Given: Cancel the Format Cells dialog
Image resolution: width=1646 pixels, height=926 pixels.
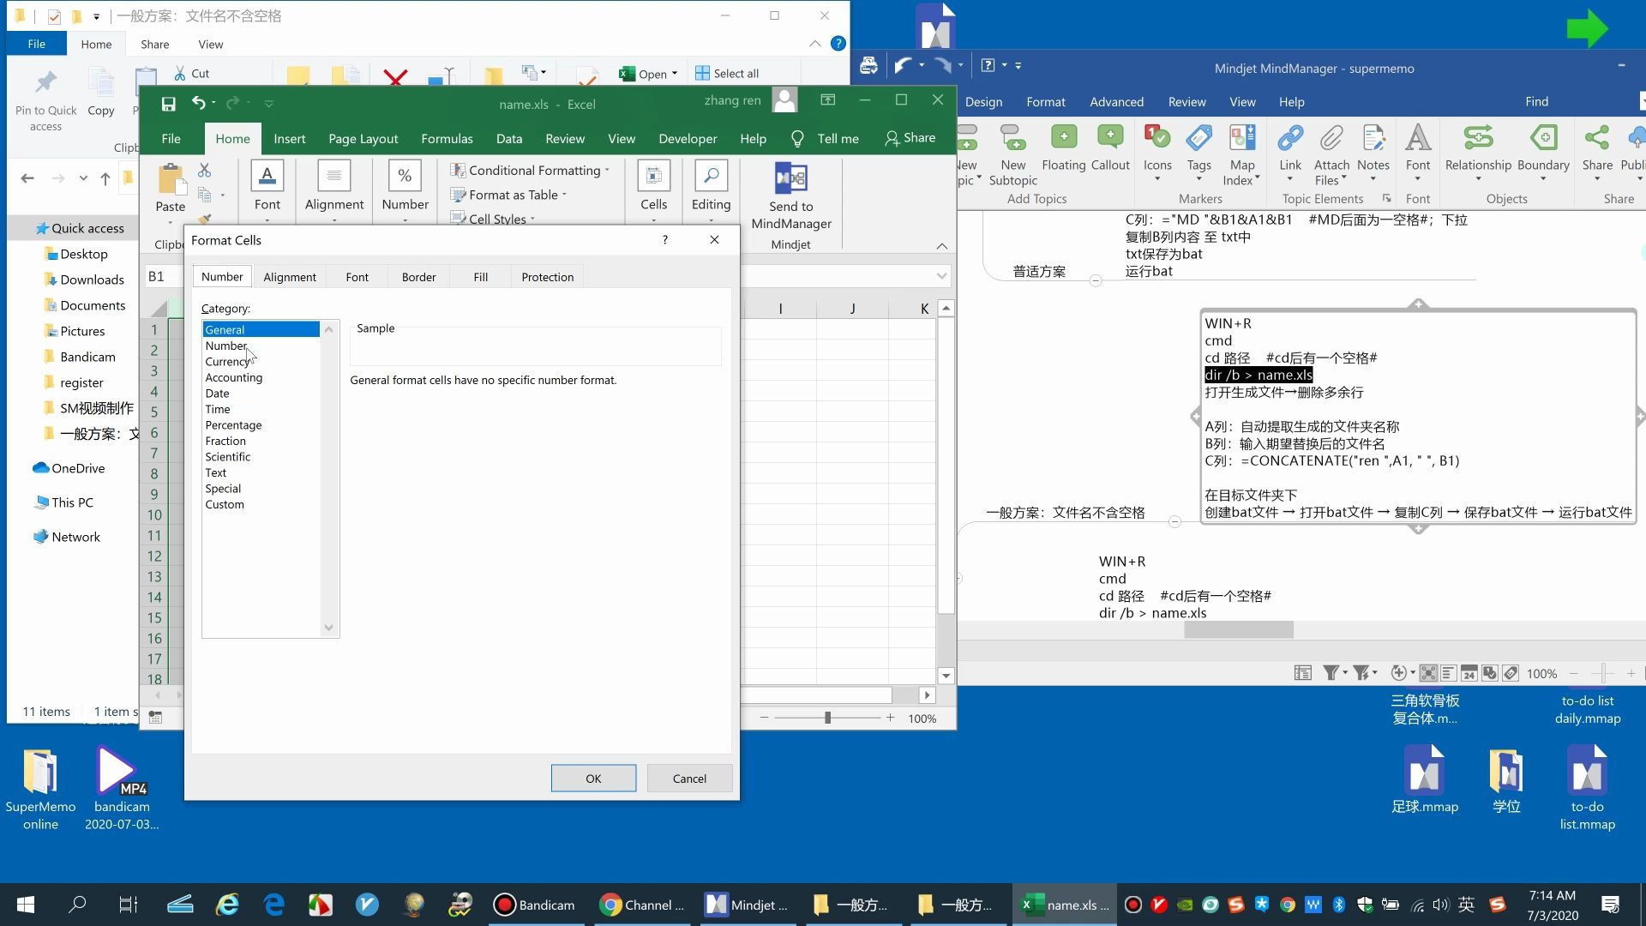Looking at the screenshot, I should pyautogui.click(x=689, y=779).
